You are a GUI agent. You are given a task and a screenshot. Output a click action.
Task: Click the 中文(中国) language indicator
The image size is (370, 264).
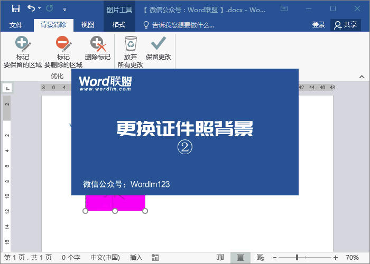pos(105,258)
